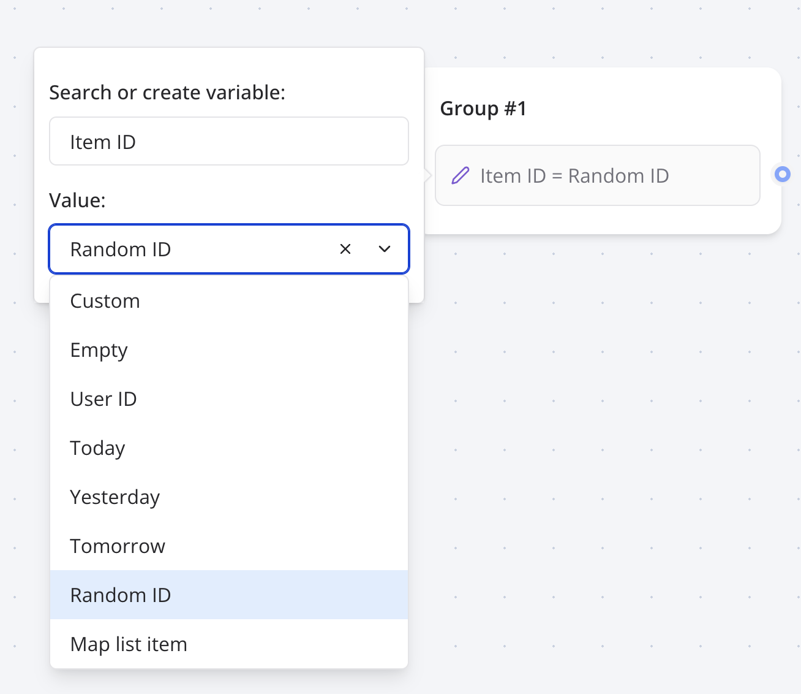This screenshot has width=801, height=694.
Task: Click the blue connector endpoint circle
Action: (x=782, y=175)
